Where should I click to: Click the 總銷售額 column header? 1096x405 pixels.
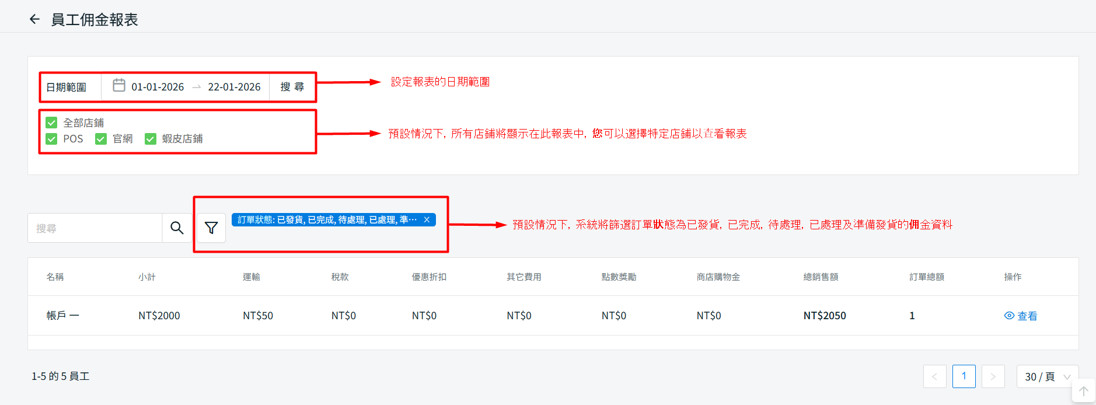(x=821, y=277)
